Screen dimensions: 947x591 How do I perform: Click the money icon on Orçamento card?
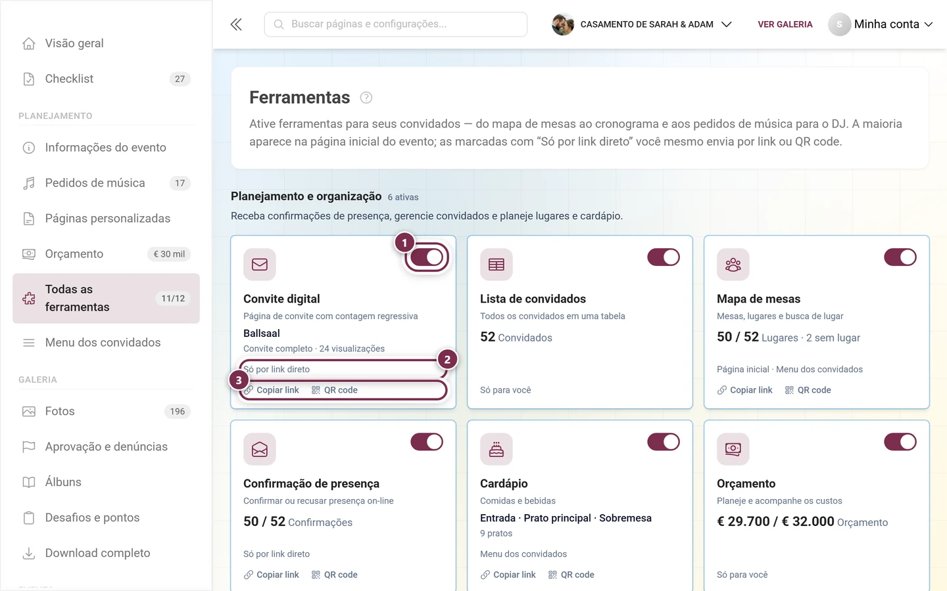733,449
